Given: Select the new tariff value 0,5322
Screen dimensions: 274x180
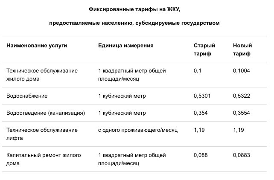Looking at the screenshot, I should [x=242, y=96].
